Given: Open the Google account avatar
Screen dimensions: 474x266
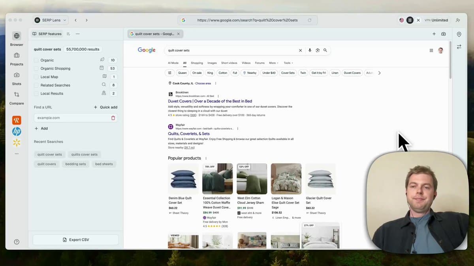Looking at the screenshot, I should pos(441,50).
